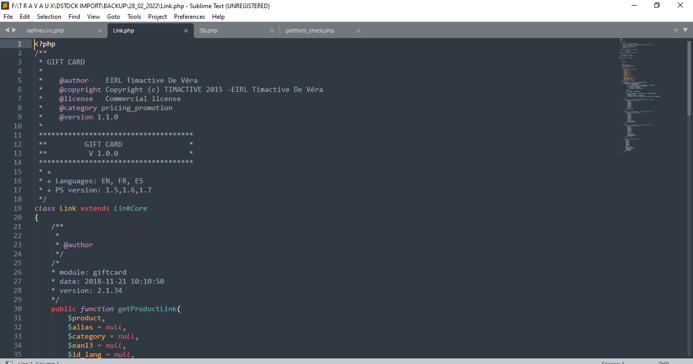Click '@version 1.1.0' on line 9
This screenshot has width=693, height=364.
click(89, 117)
